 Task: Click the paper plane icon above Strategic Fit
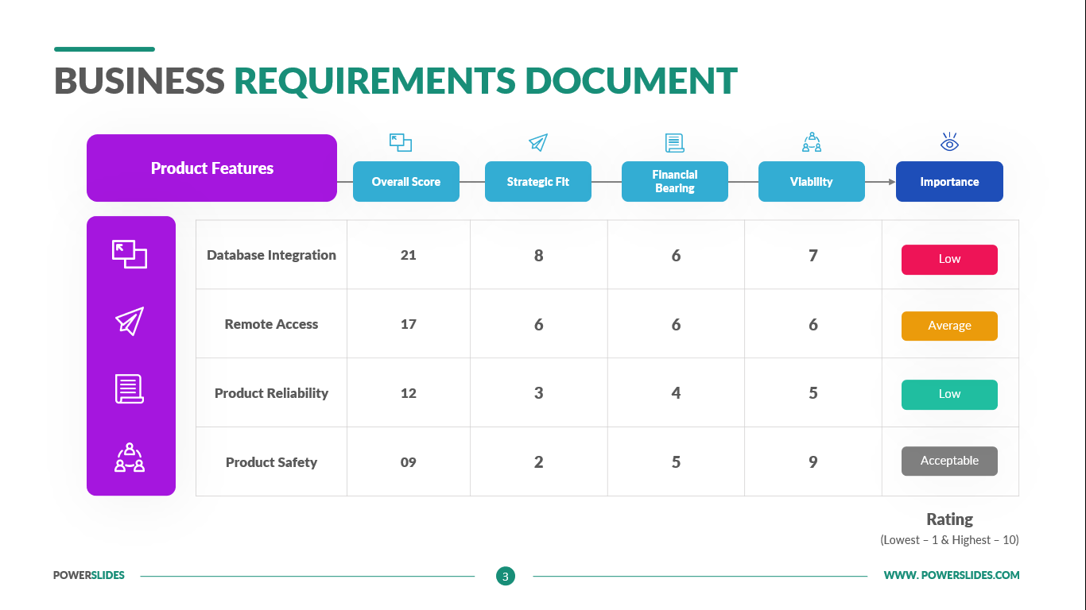[x=538, y=143]
